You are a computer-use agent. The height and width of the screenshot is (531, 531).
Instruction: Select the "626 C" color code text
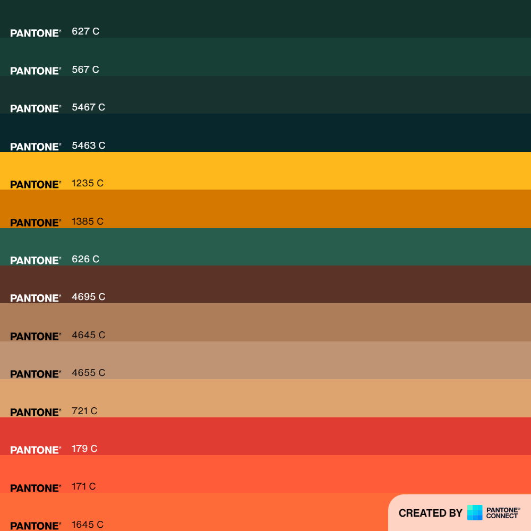pos(85,259)
